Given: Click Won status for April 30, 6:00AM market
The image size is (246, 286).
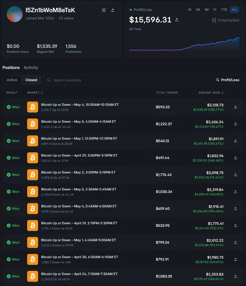Looking at the screenshot, I should click(13, 260).
